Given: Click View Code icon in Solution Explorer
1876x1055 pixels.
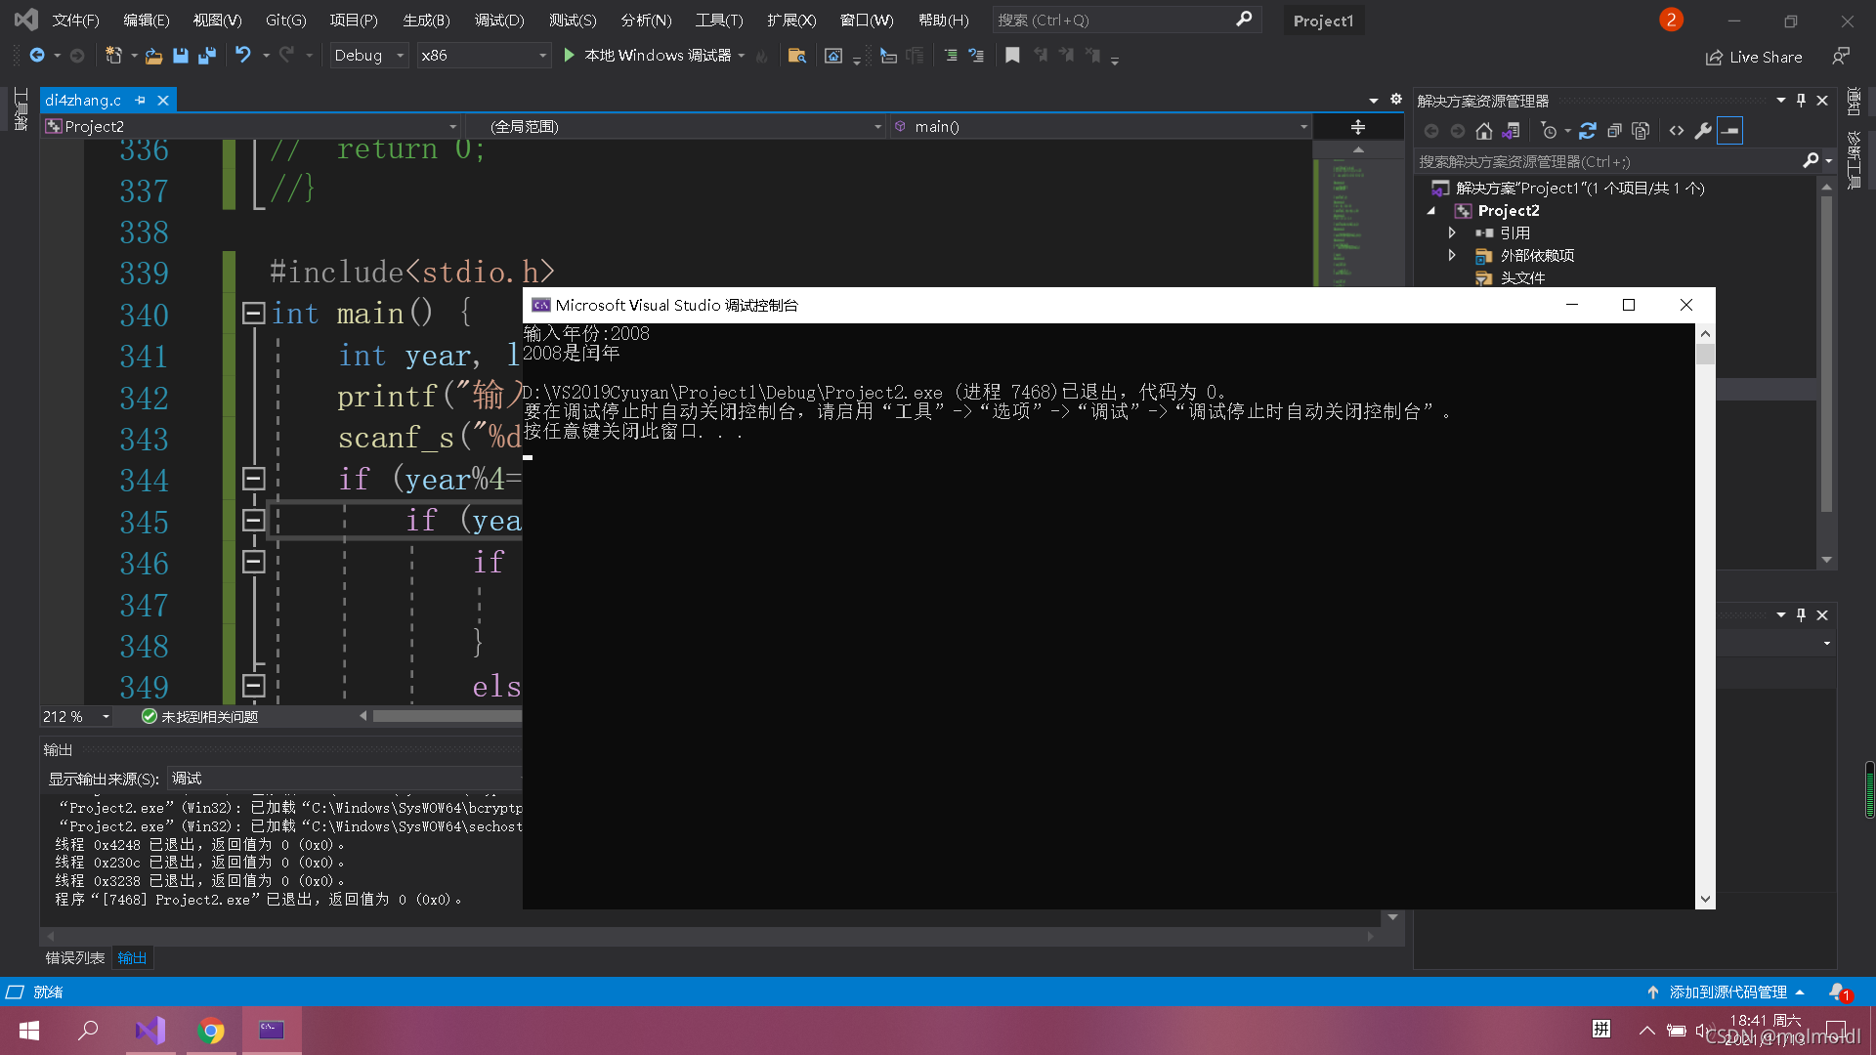Looking at the screenshot, I should [x=1677, y=131].
